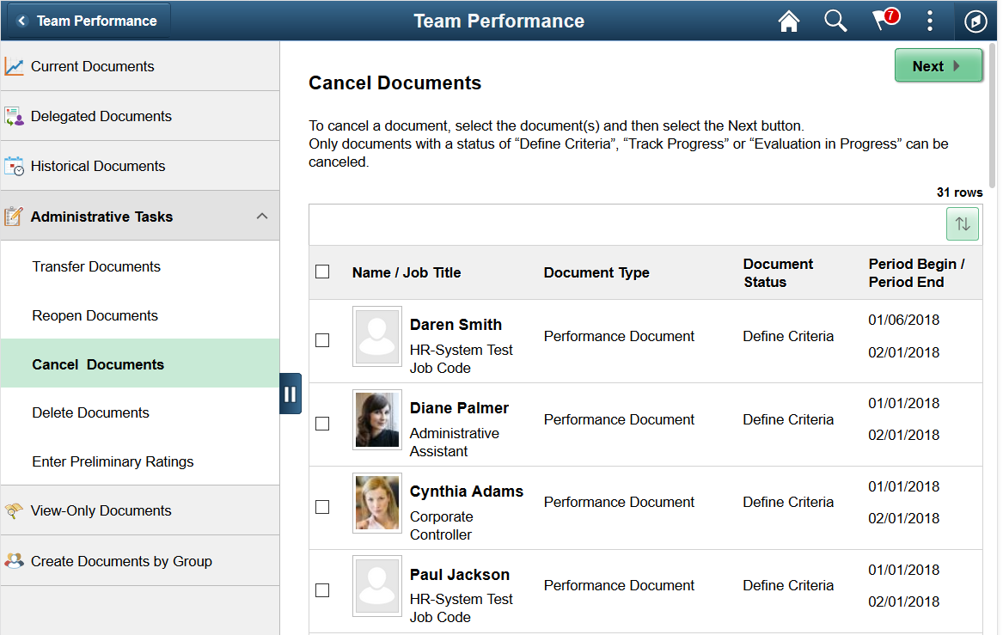Click the 31 rows count label
The height and width of the screenshot is (635, 1003).
(959, 192)
